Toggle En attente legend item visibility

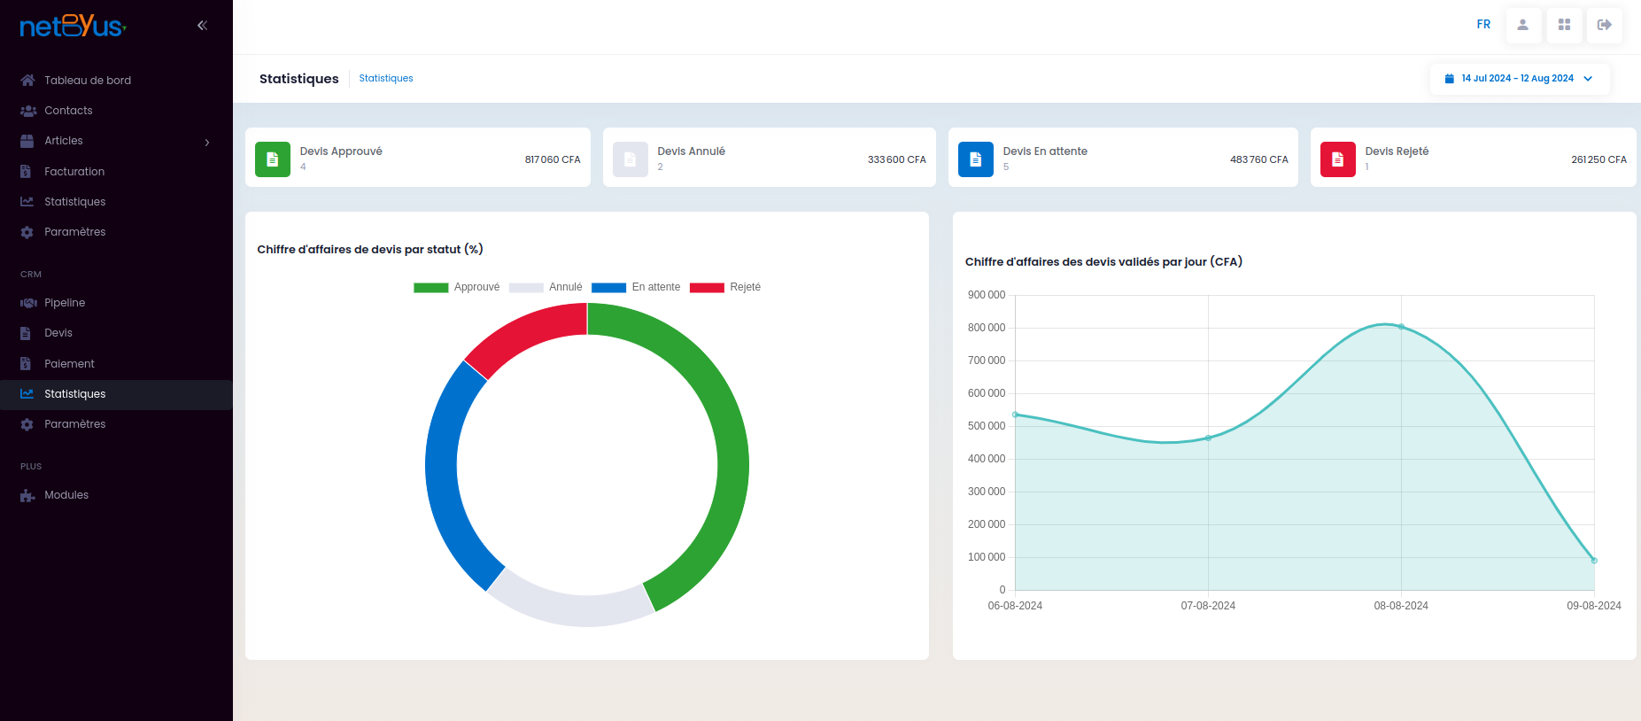click(x=636, y=287)
